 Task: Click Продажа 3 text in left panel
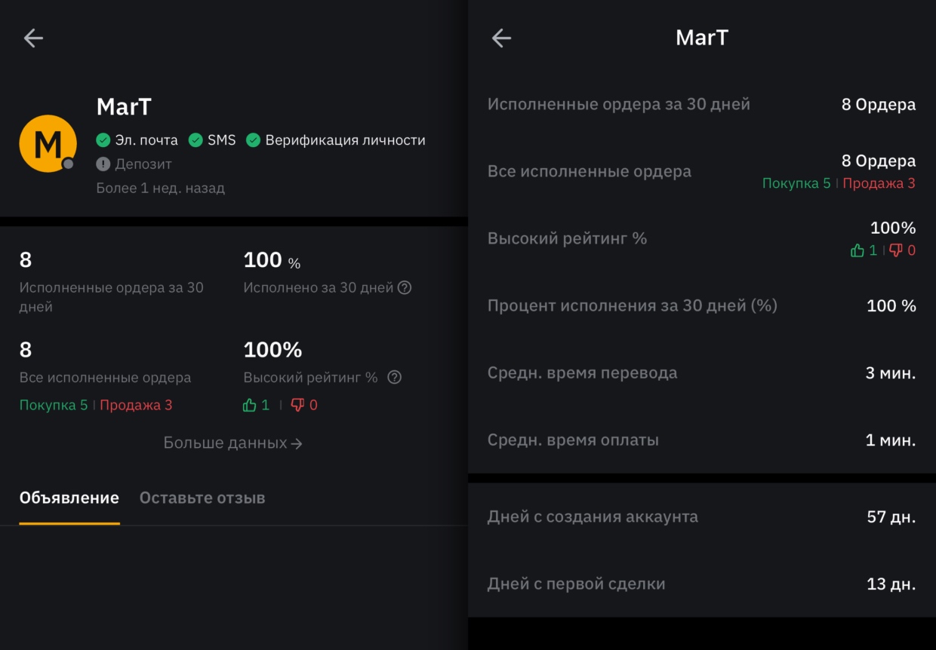coord(136,405)
